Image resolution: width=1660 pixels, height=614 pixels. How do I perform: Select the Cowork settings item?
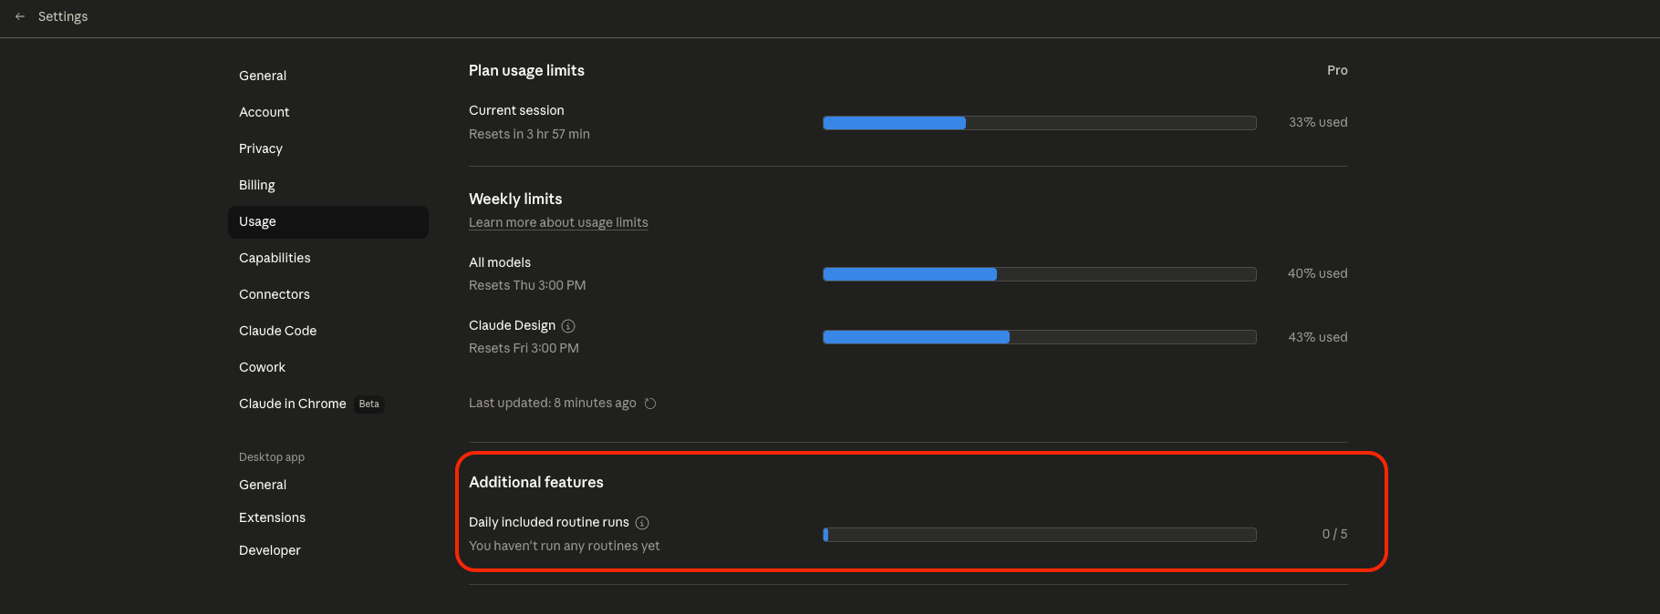(328, 367)
